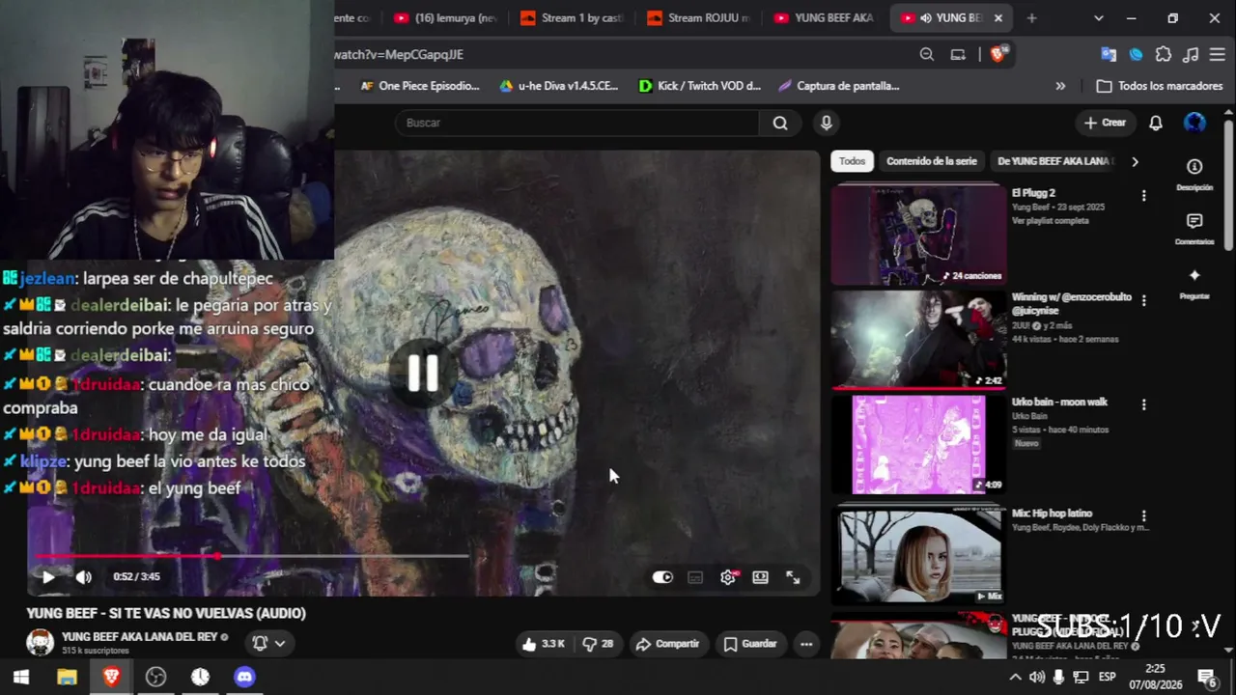Like the video with 3.3 K likes
1236x695 pixels.
543,644
